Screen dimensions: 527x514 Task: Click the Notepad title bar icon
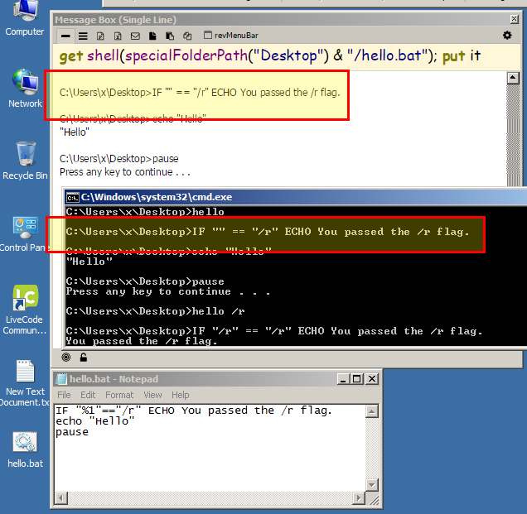[61, 379]
